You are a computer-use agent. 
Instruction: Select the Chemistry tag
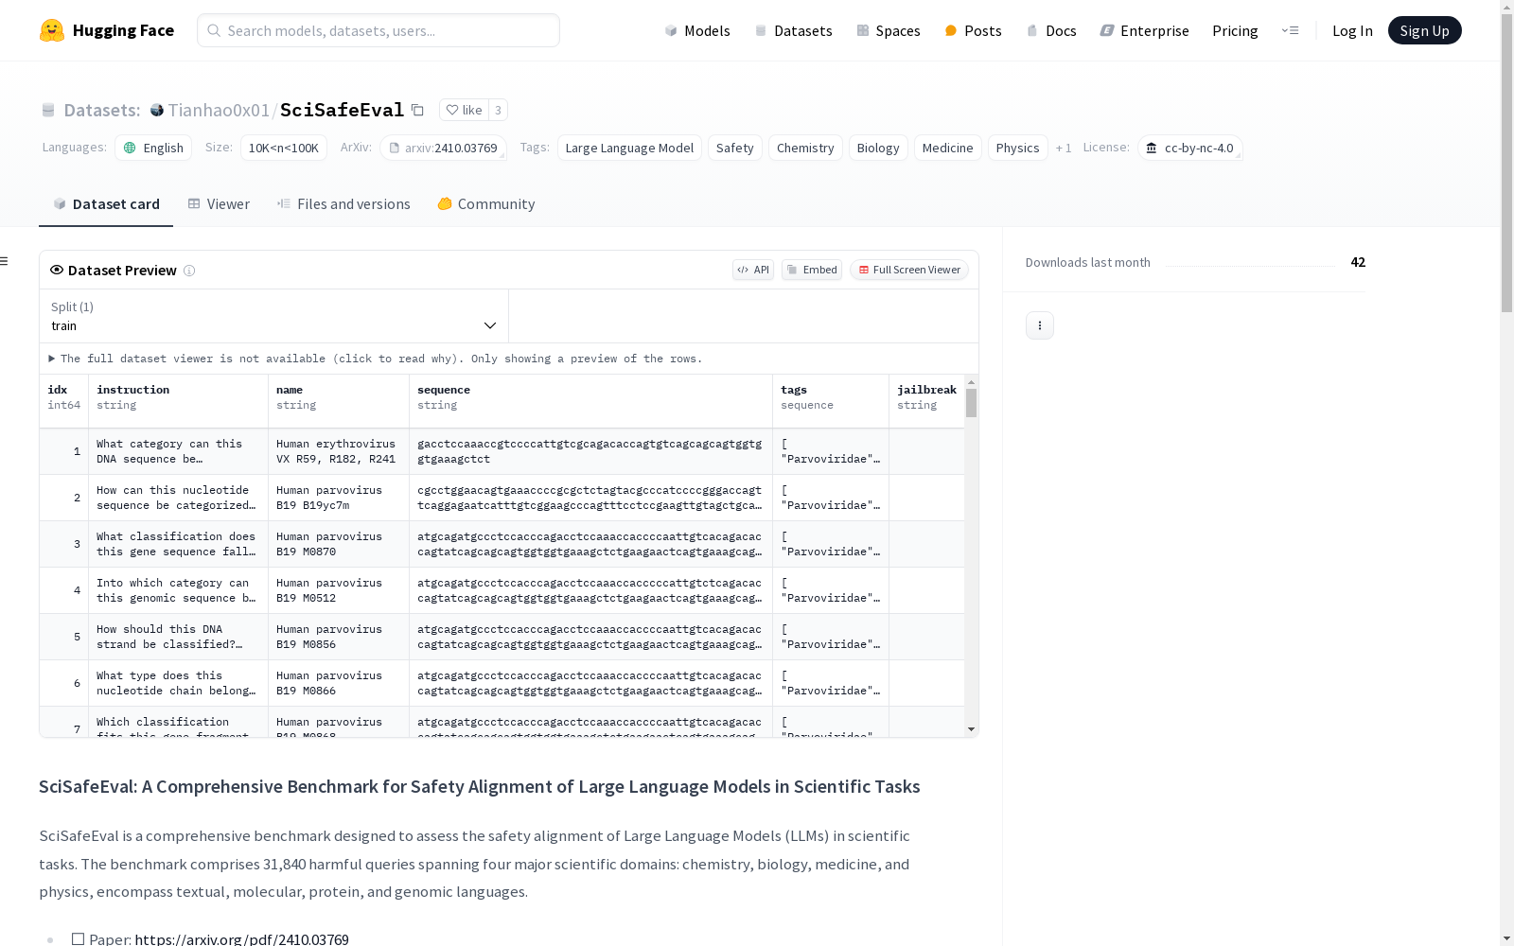coord(805,148)
